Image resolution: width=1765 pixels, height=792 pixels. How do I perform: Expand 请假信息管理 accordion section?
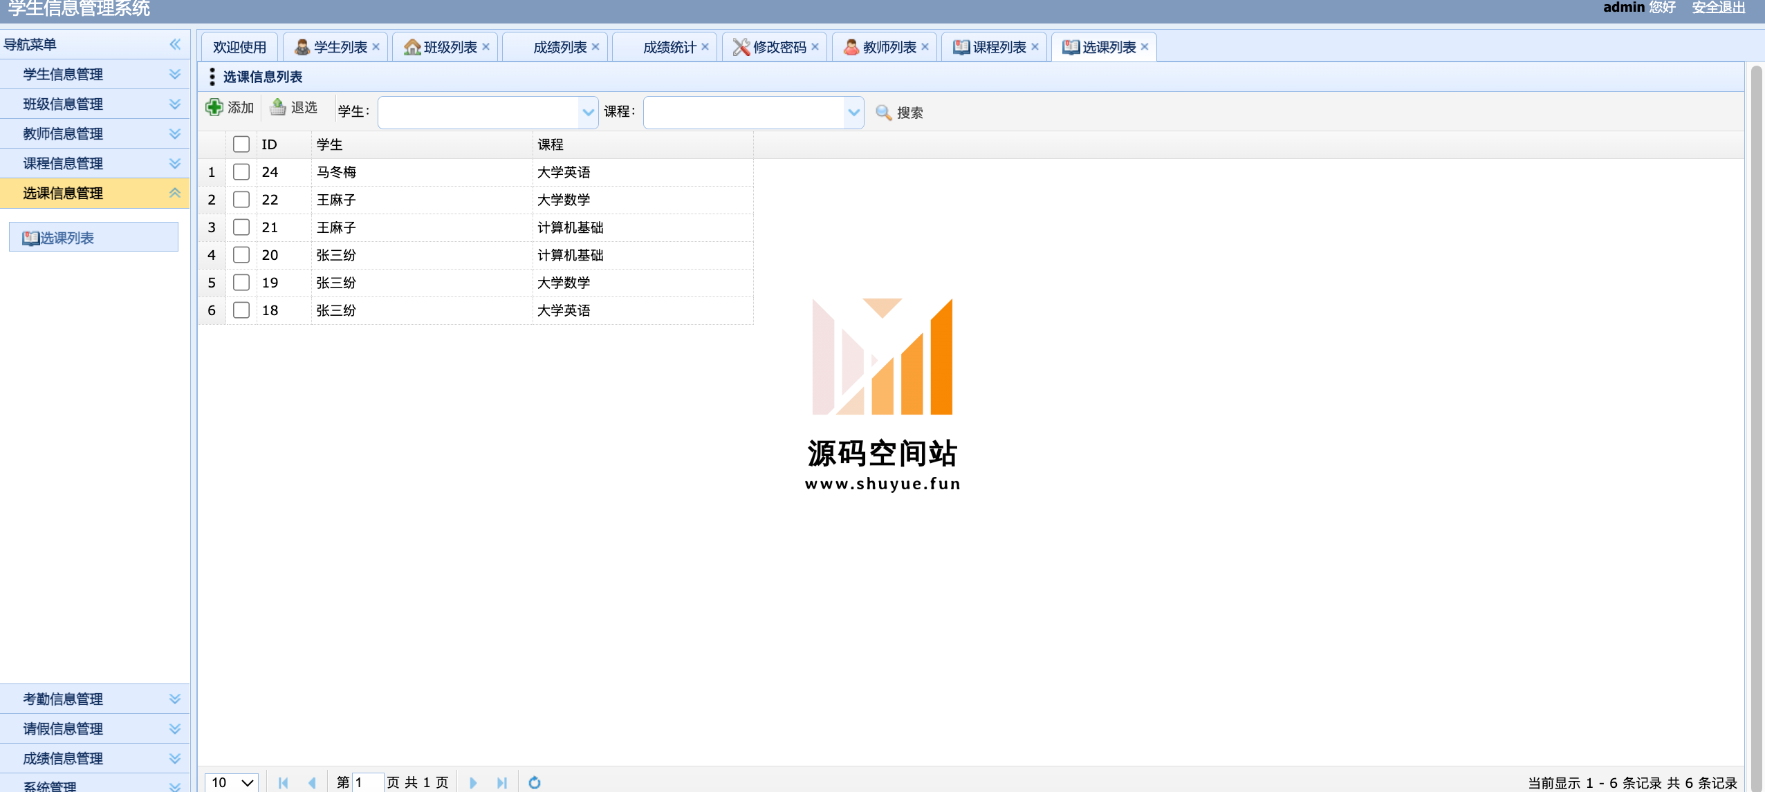95,728
